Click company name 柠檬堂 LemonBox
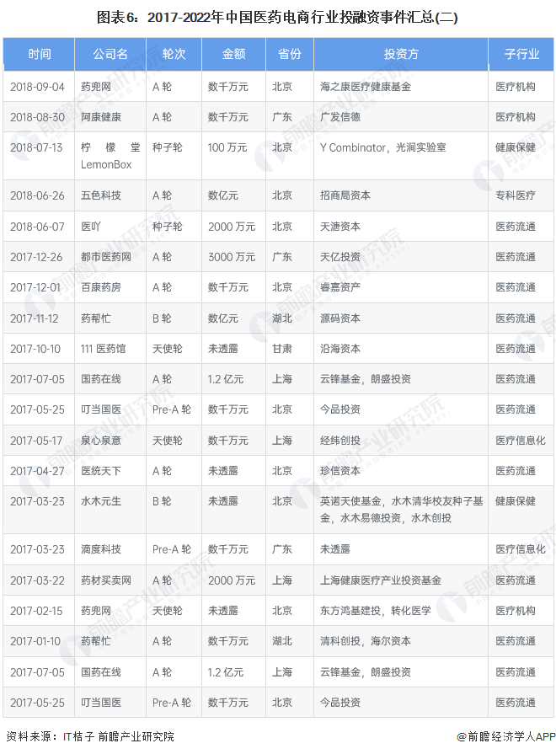This screenshot has width=556, height=754. 110,156
